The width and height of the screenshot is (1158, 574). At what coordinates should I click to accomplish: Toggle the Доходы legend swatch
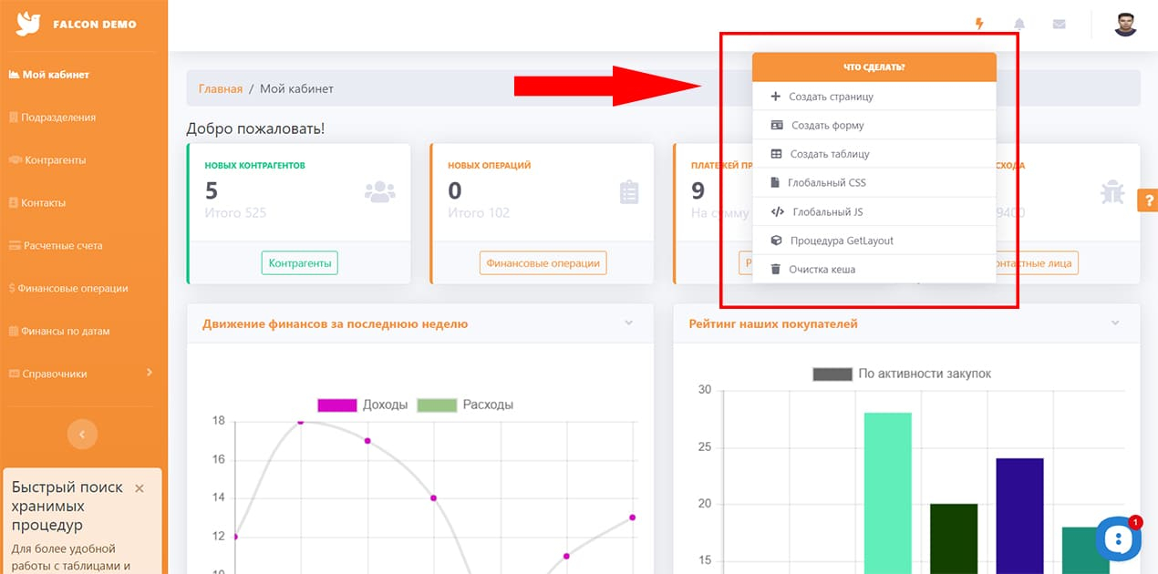336,405
